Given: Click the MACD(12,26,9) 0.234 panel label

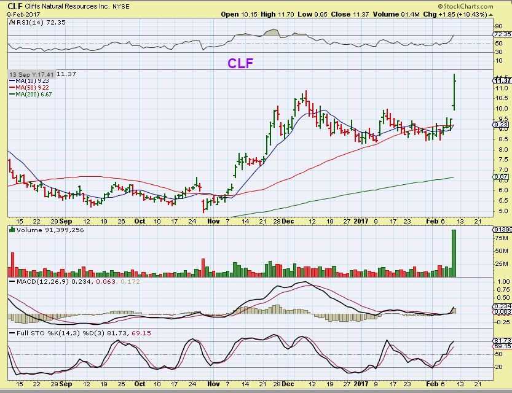Looking at the screenshot, I should click(54, 281).
